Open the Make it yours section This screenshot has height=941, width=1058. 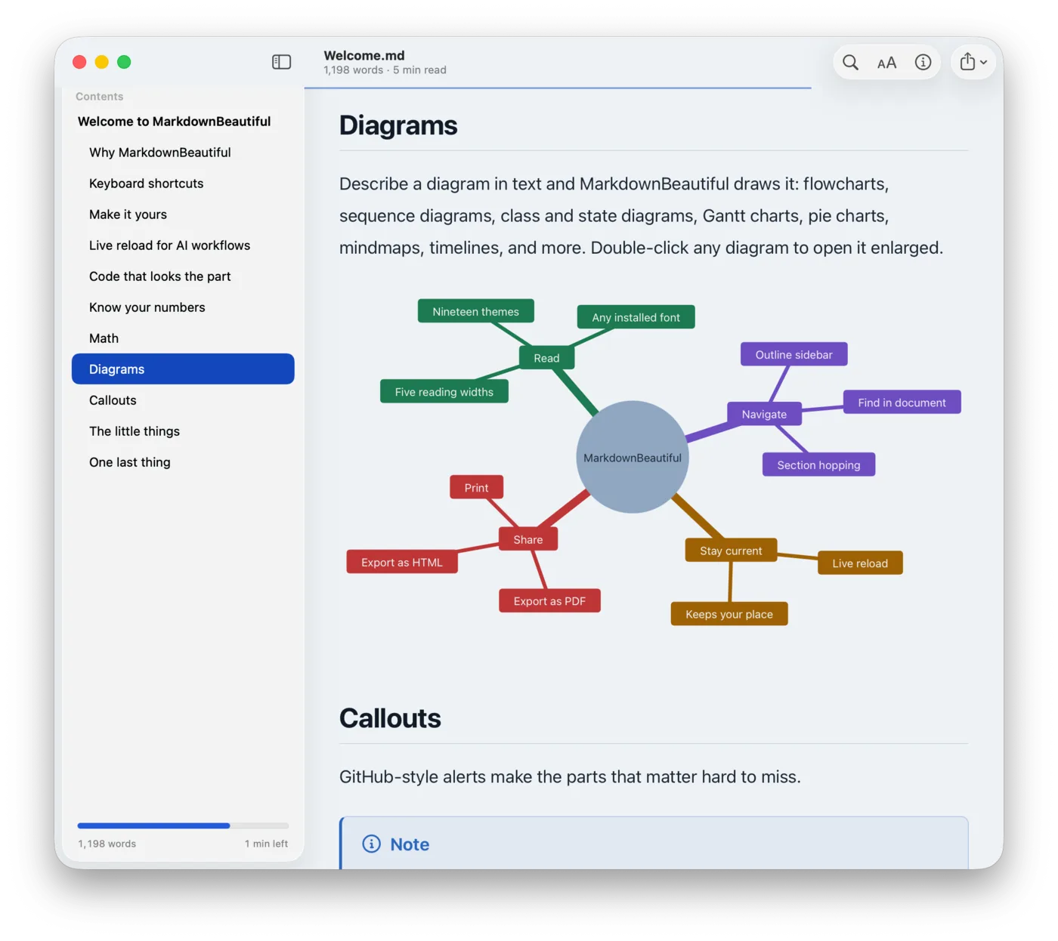[128, 214]
